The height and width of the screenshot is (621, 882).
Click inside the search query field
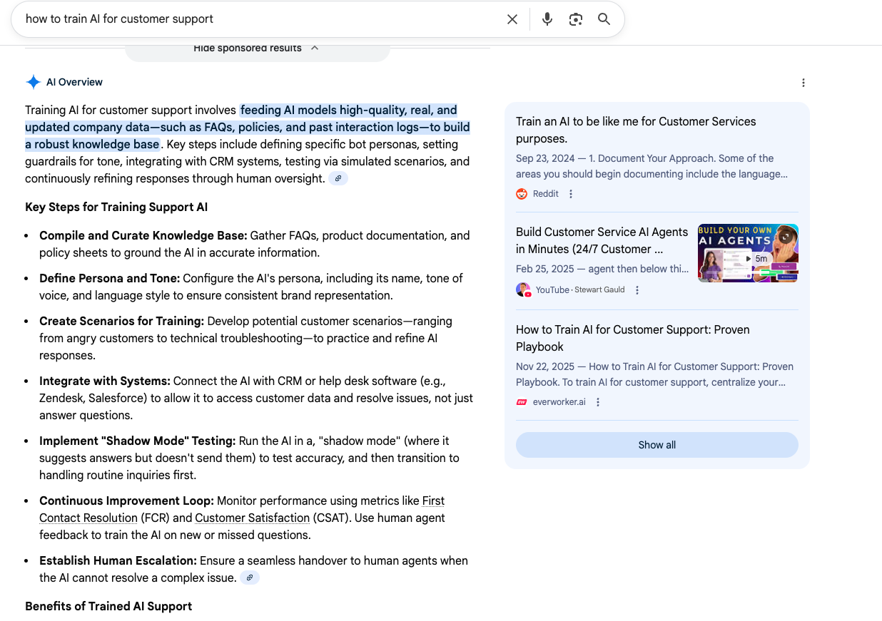[x=257, y=19]
